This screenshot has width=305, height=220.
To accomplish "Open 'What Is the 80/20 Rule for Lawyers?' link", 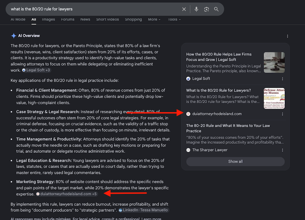I will click(x=219, y=91).
